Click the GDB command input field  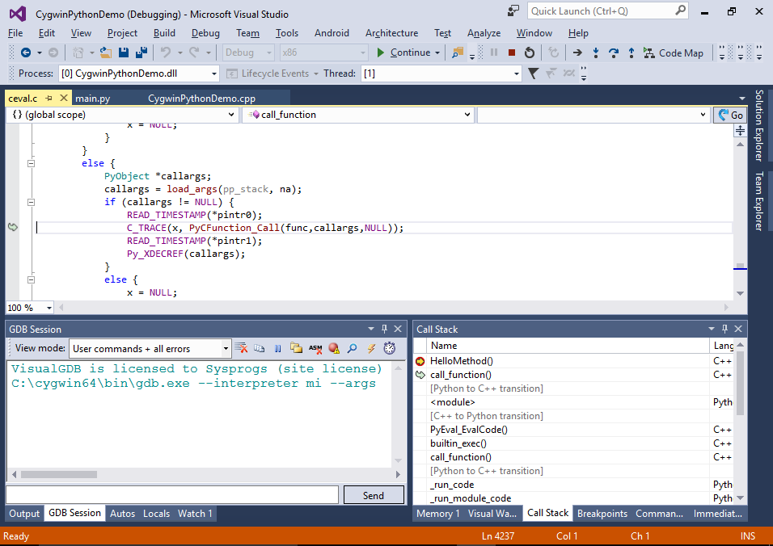[171, 495]
